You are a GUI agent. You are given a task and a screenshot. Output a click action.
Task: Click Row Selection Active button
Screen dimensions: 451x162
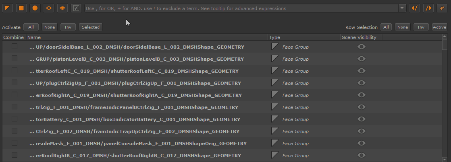click(x=439, y=27)
